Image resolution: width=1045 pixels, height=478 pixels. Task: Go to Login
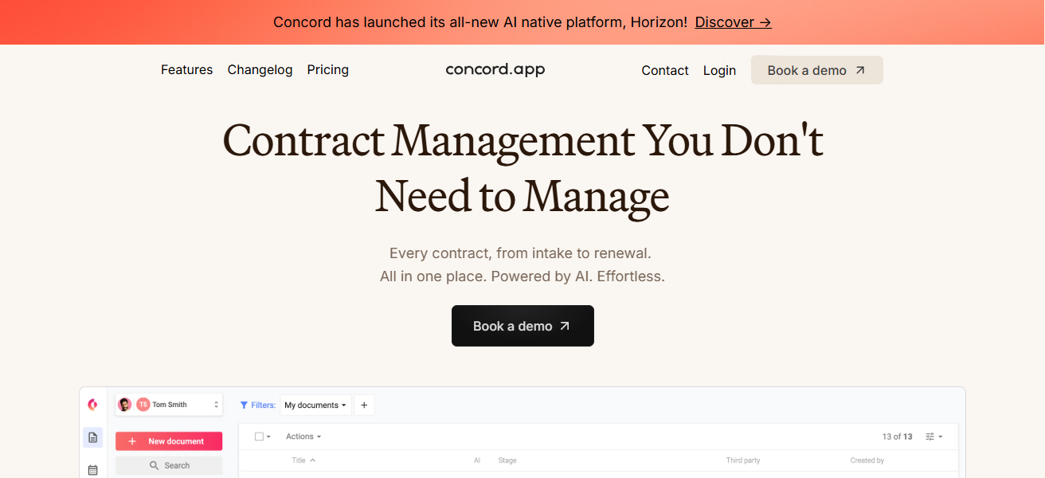point(719,70)
